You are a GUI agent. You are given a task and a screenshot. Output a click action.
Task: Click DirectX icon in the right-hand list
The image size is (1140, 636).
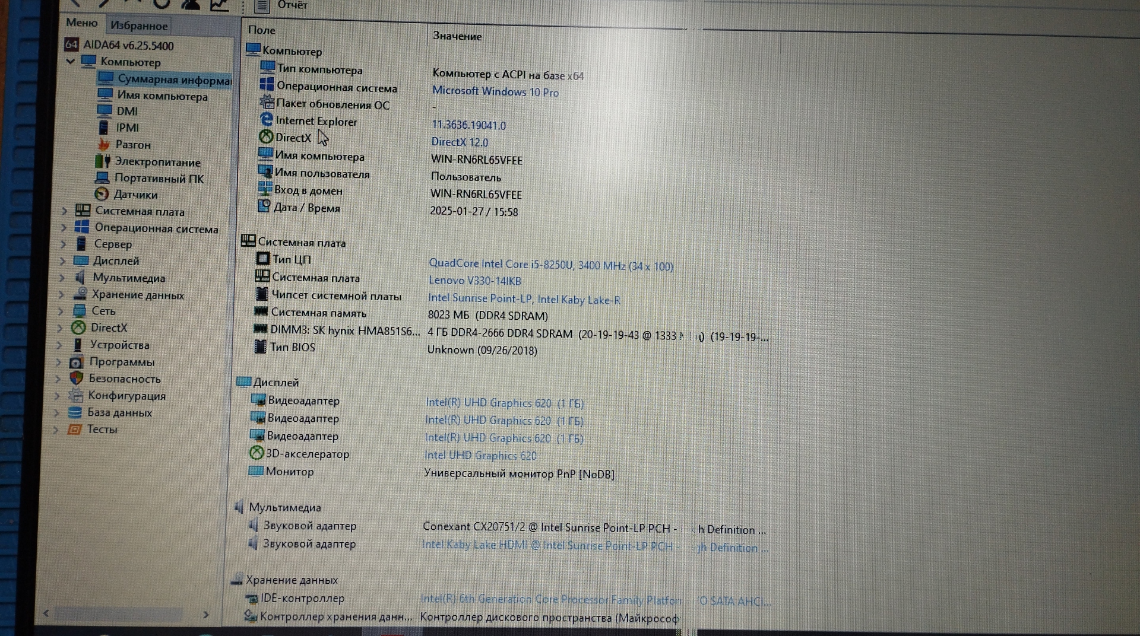[x=266, y=136]
